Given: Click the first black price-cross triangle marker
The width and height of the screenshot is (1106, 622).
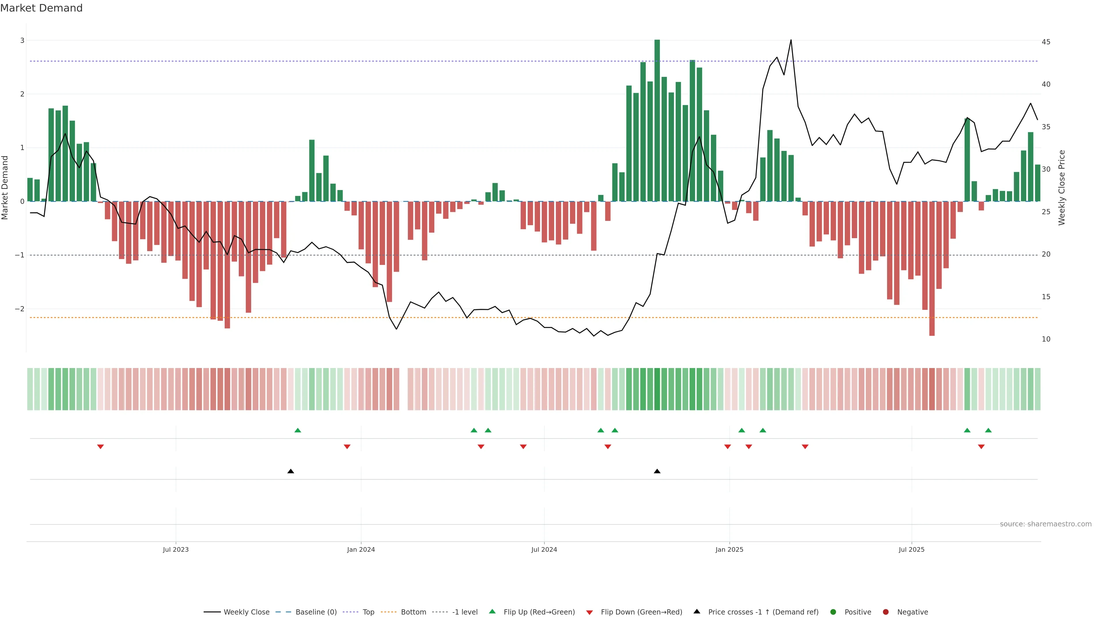Looking at the screenshot, I should click(291, 471).
